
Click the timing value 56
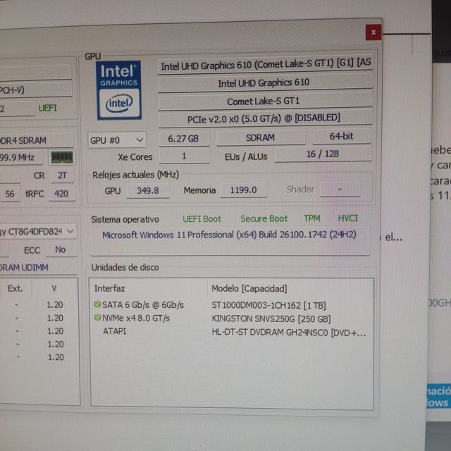coord(9,194)
